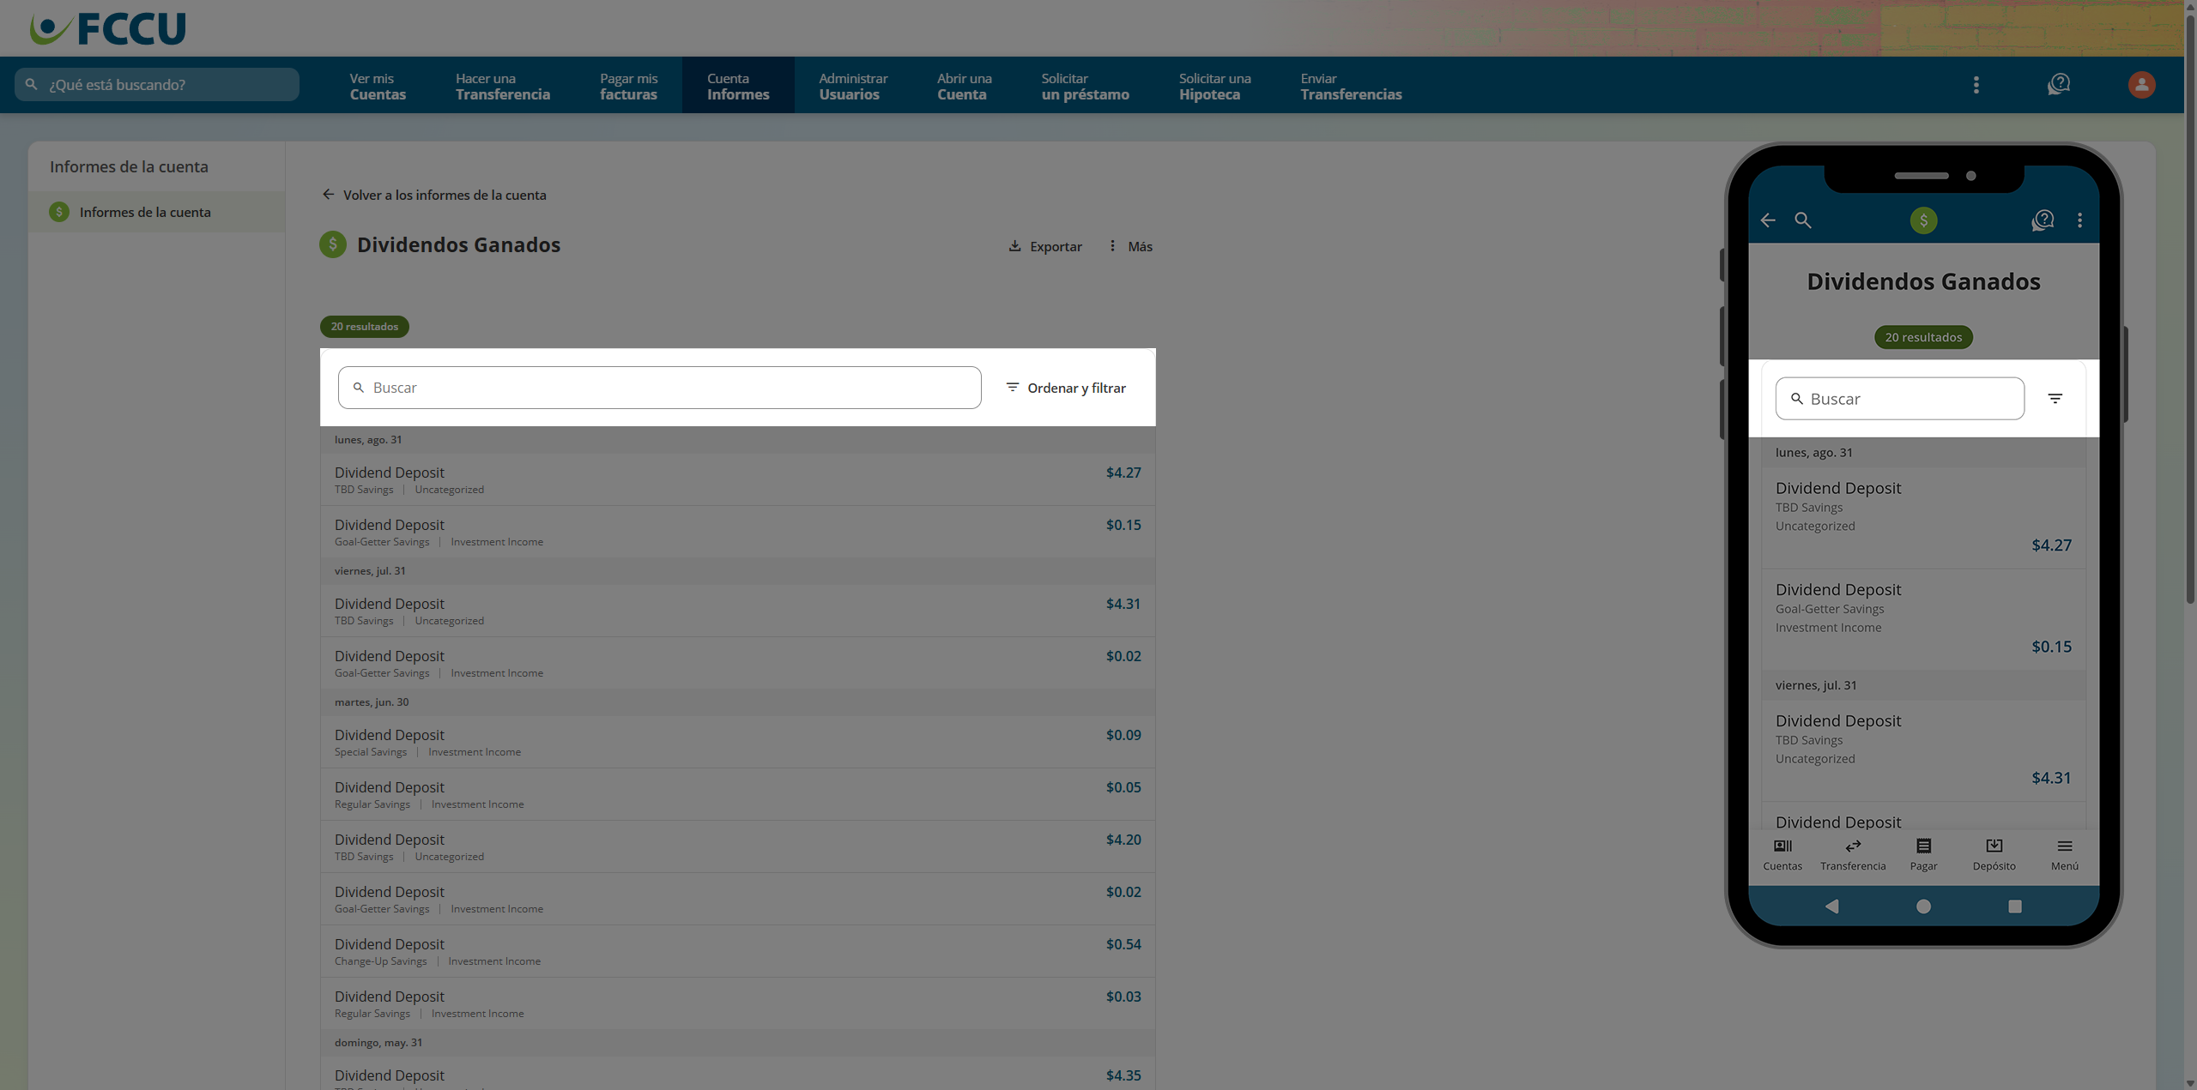
Task: Tap Transferencia in phone bottom bar
Action: click(1853, 855)
